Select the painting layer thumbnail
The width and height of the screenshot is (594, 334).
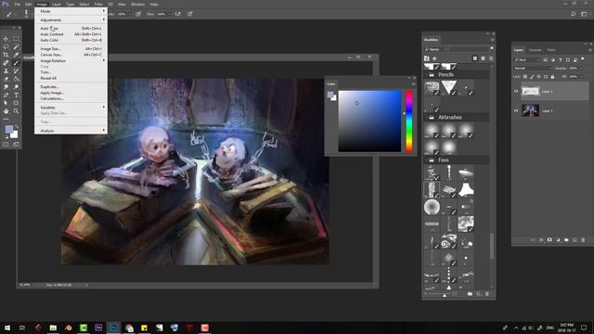click(530, 110)
